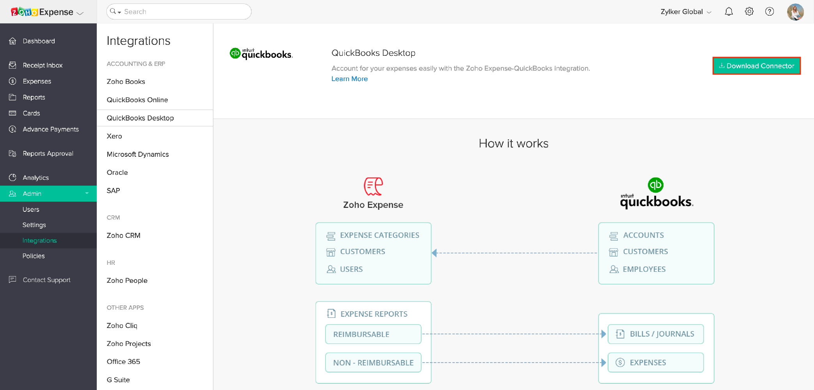Click the "ACCOUNTING & ERP" section label
814x390 pixels.
pyautogui.click(x=136, y=64)
